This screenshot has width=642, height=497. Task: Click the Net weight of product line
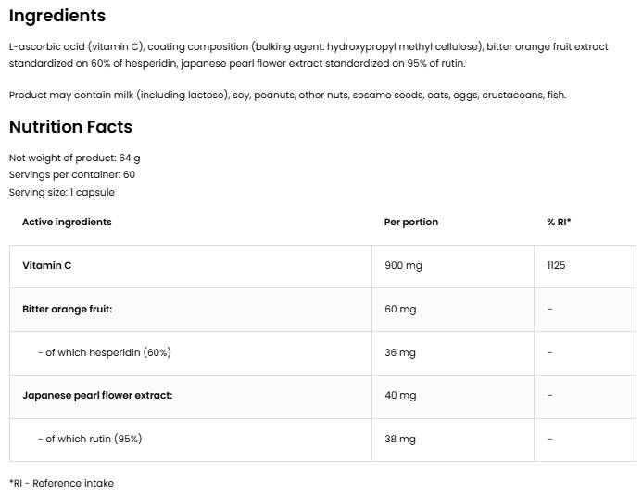pos(75,158)
